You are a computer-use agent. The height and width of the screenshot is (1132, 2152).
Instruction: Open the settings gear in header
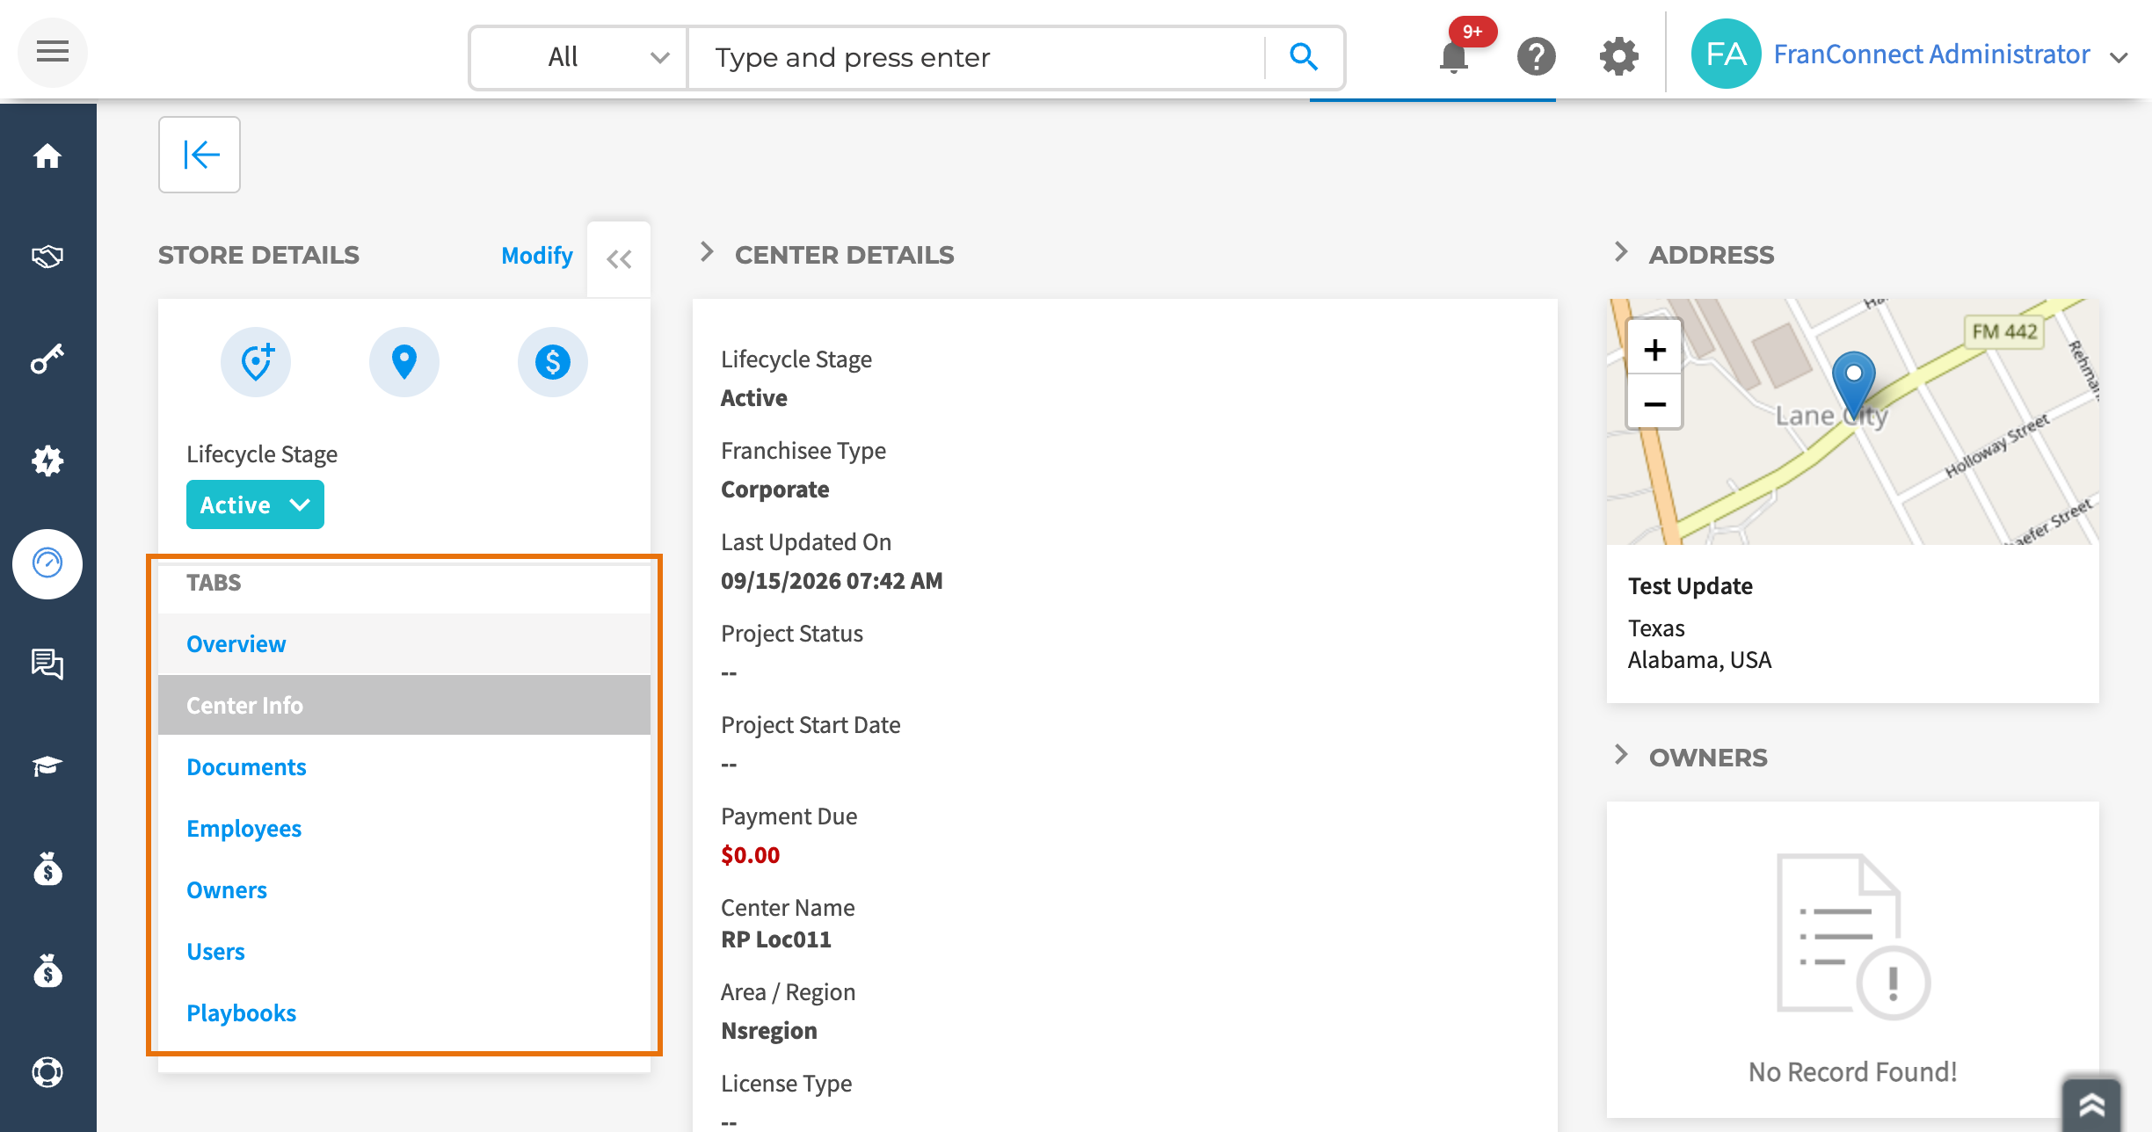pyautogui.click(x=1618, y=57)
